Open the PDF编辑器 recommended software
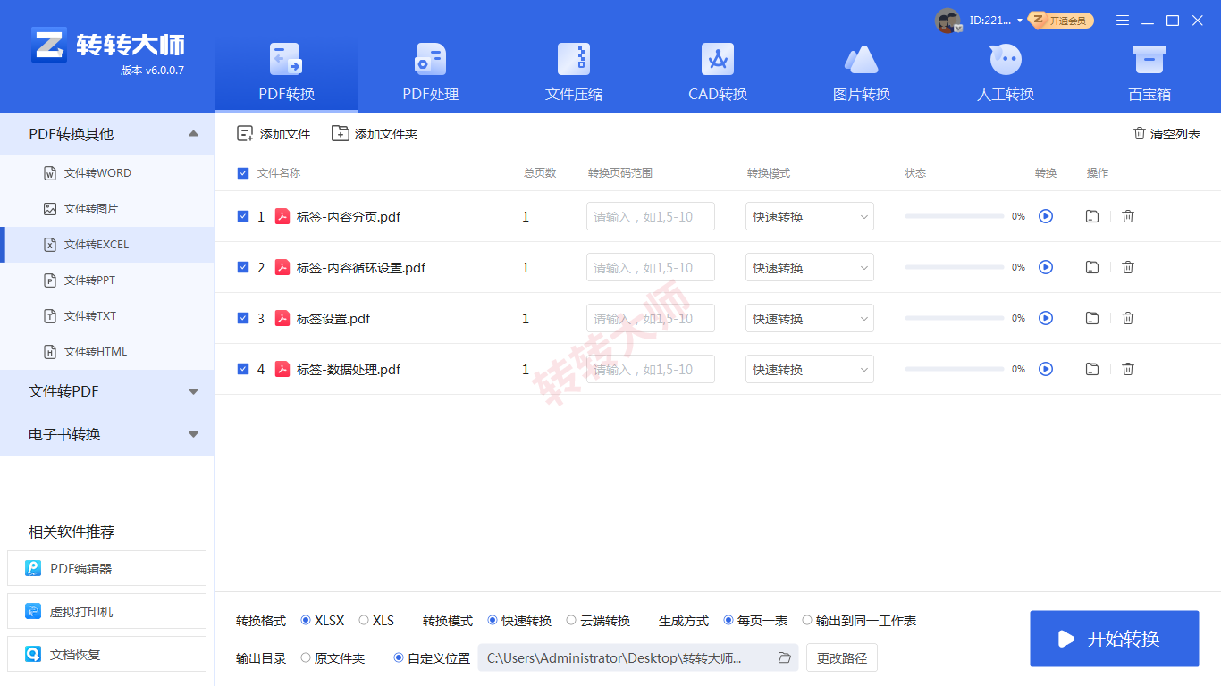 pyautogui.click(x=106, y=568)
